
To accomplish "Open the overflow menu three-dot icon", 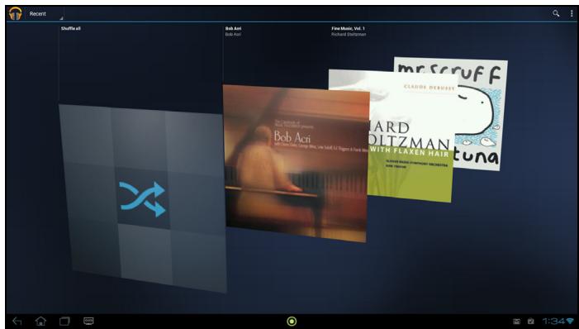I will point(572,14).
